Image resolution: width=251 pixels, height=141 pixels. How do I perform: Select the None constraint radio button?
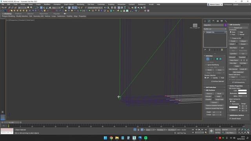coord(231,32)
